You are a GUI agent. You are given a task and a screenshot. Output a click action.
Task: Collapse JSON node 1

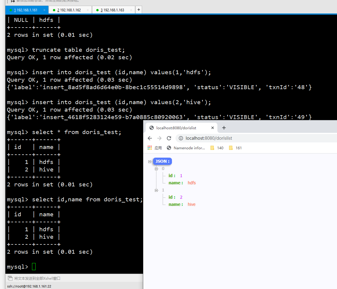click(x=156, y=190)
